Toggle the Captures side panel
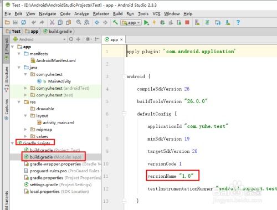 (x=7, y=110)
